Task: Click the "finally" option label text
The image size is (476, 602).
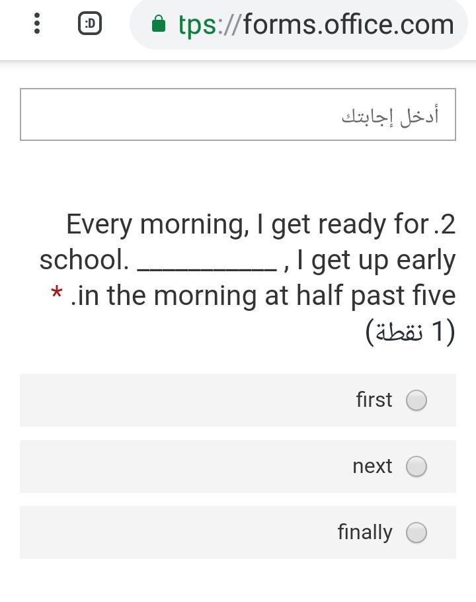Action: pyautogui.click(x=365, y=532)
